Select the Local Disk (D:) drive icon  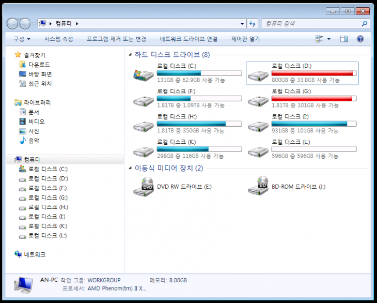point(258,76)
